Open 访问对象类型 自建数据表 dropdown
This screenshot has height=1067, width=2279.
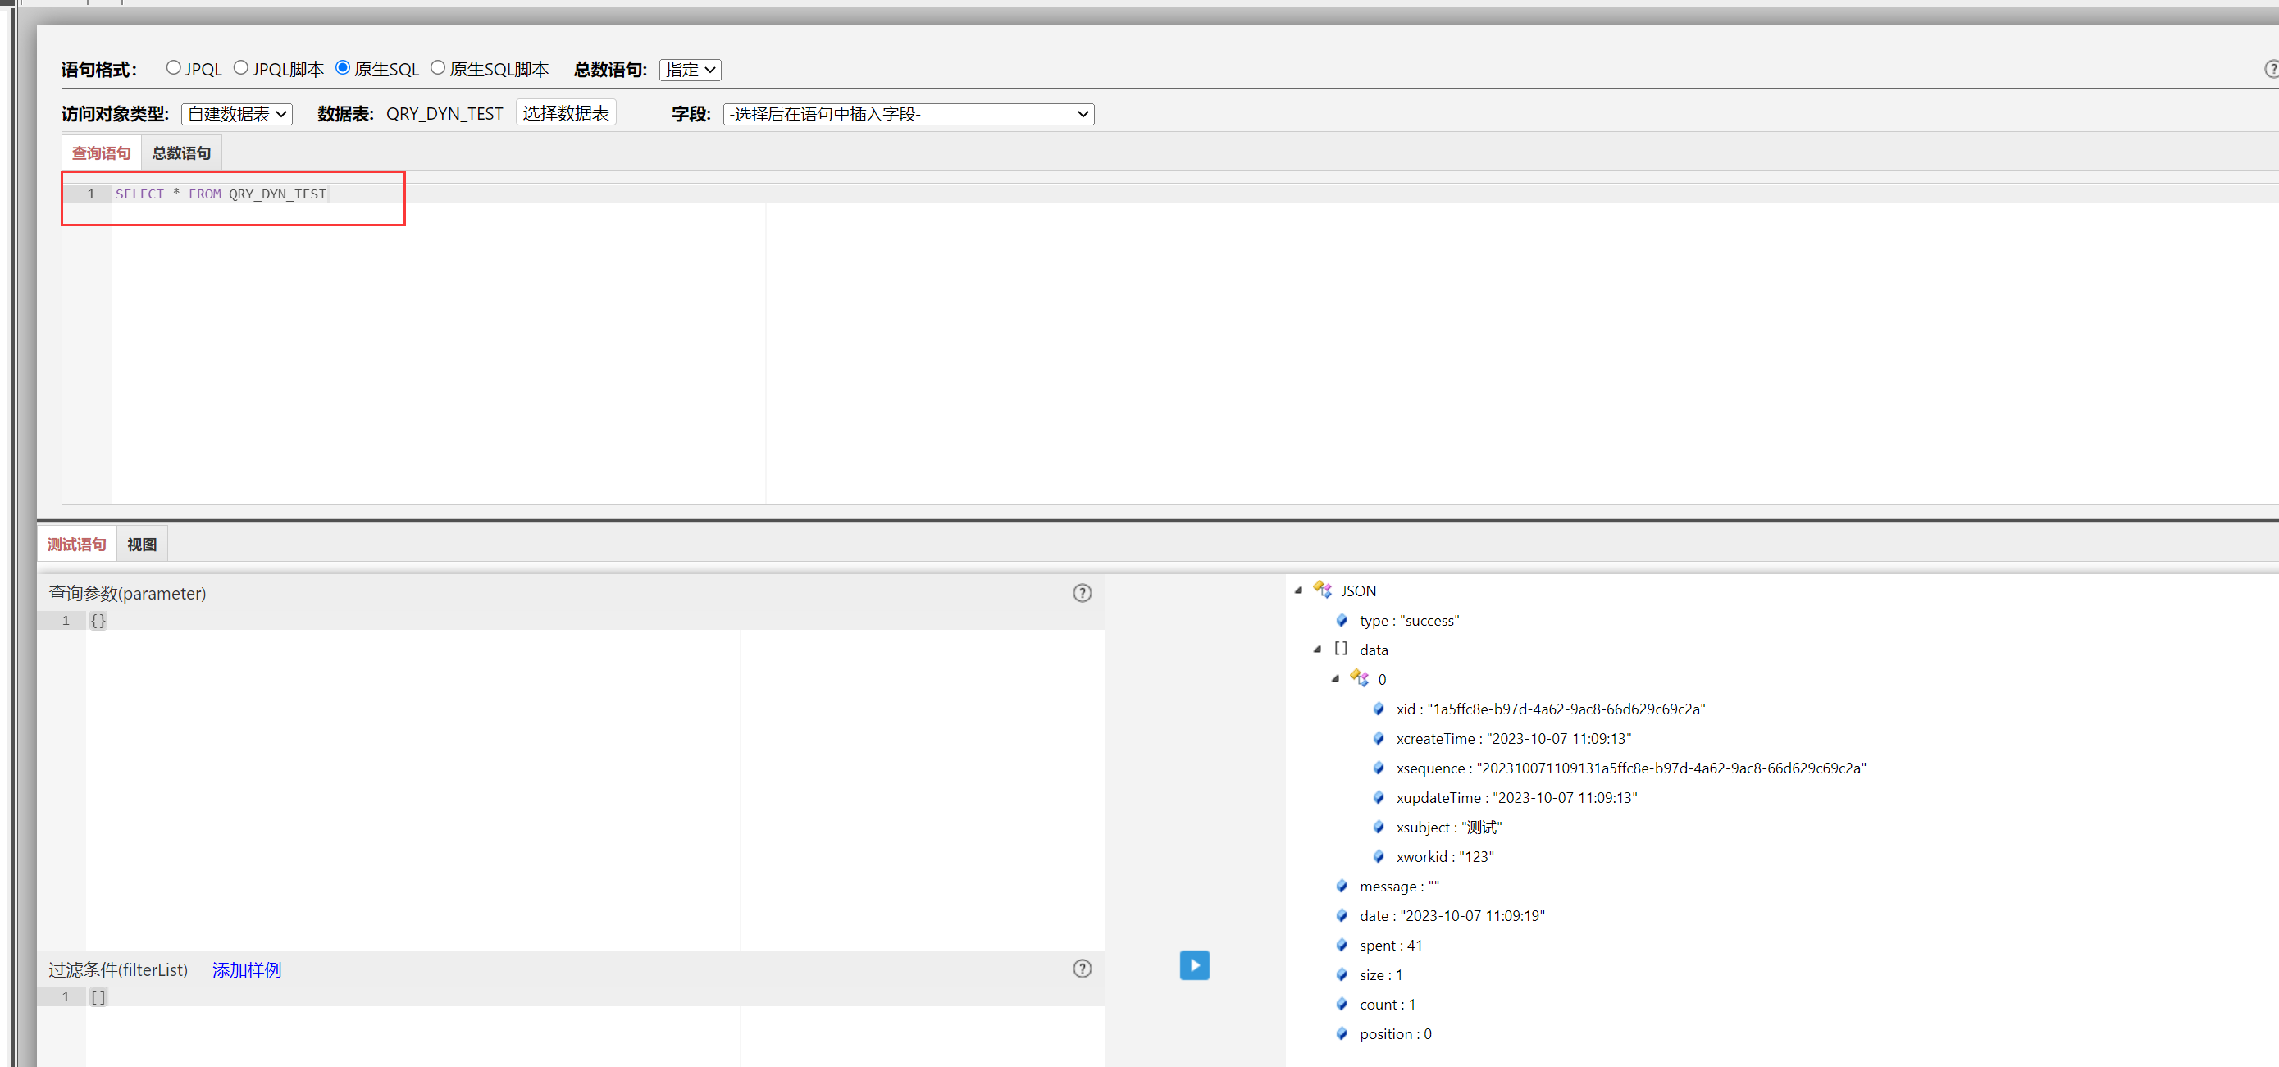click(x=236, y=114)
